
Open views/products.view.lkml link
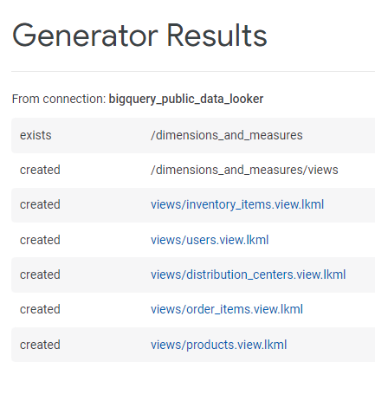pos(218,345)
